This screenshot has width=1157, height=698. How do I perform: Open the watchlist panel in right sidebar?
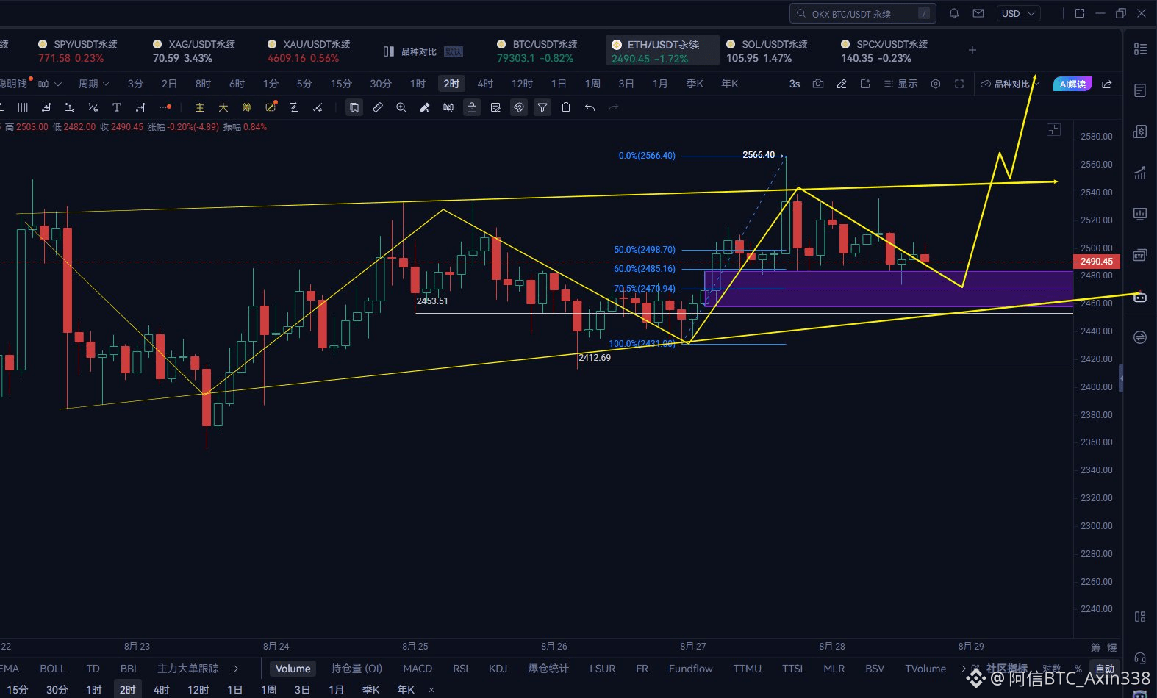(1140, 48)
